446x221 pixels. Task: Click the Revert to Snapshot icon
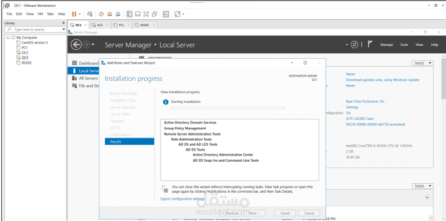(x=110, y=14)
